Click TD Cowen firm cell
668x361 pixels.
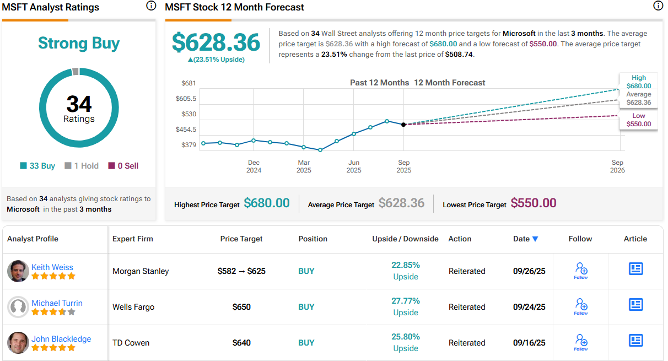tap(131, 343)
